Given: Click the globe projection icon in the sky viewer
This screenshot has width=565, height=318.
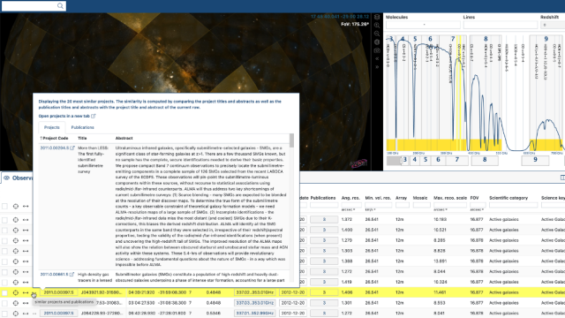Looking at the screenshot, I should [x=377, y=42].
